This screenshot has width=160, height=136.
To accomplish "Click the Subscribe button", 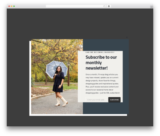I will (x=114, y=100).
